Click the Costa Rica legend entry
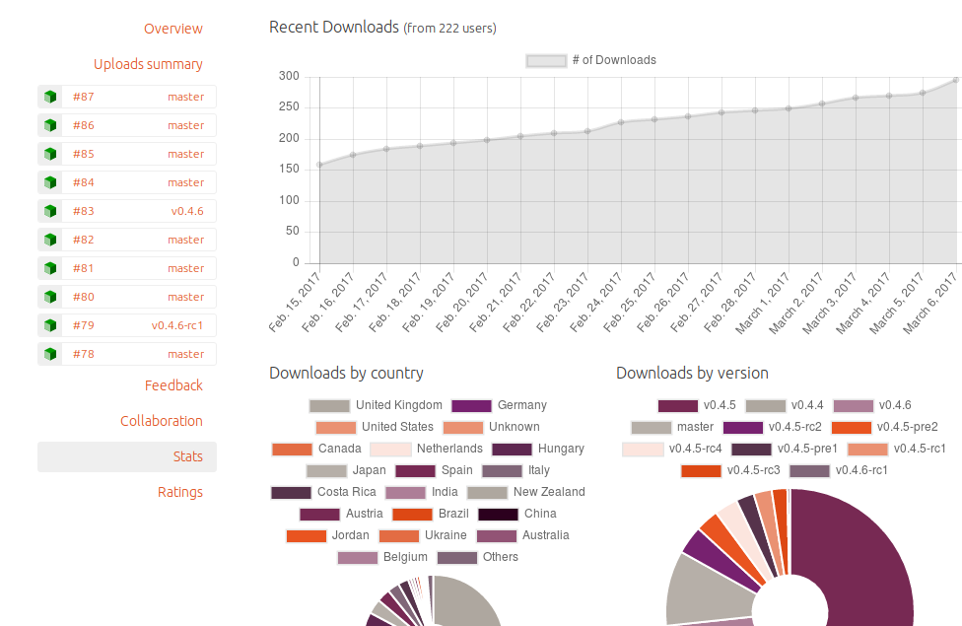Image resolution: width=962 pixels, height=626 pixels. (323, 492)
